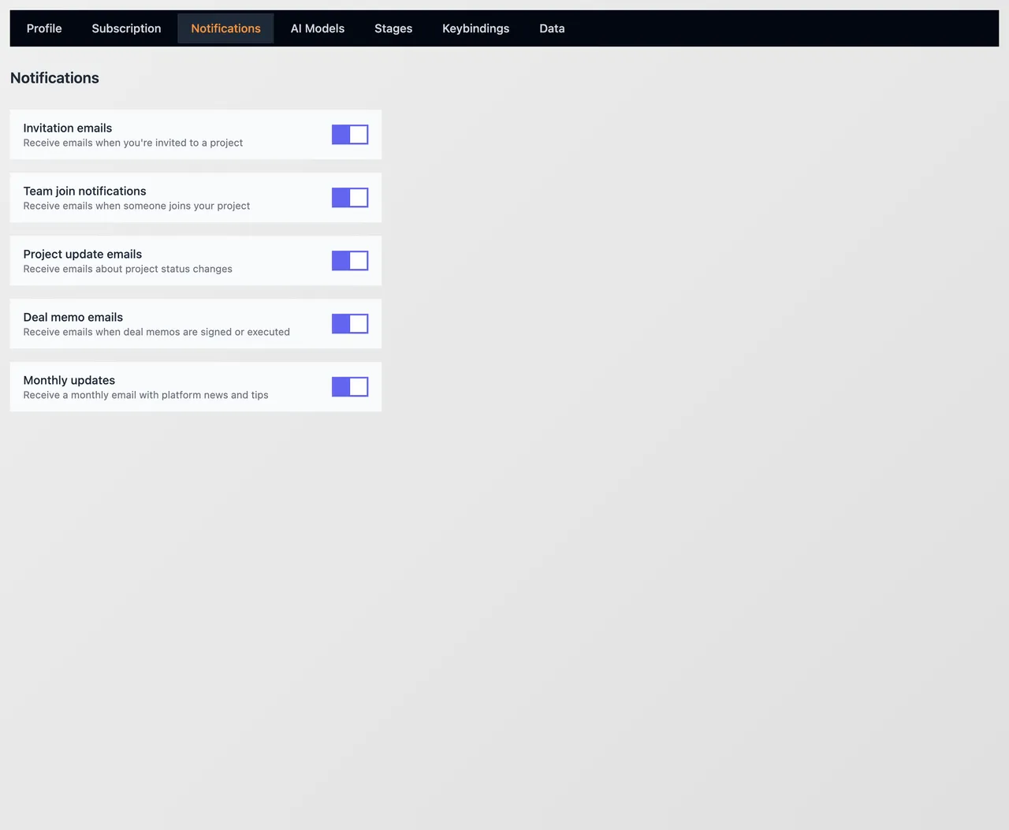The height and width of the screenshot is (830, 1009).
Task: Open the Data tab
Action: tap(552, 28)
